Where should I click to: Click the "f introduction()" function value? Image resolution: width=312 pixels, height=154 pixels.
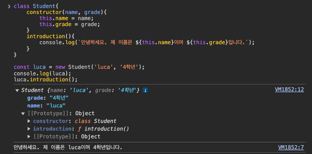point(104,129)
